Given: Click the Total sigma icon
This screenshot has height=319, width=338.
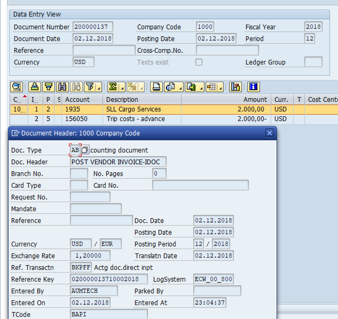Looking at the screenshot, I should pyautogui.click(x=113, y=87).
